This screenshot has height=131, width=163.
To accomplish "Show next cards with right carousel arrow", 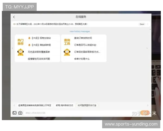I will click(x=147, y=48).
